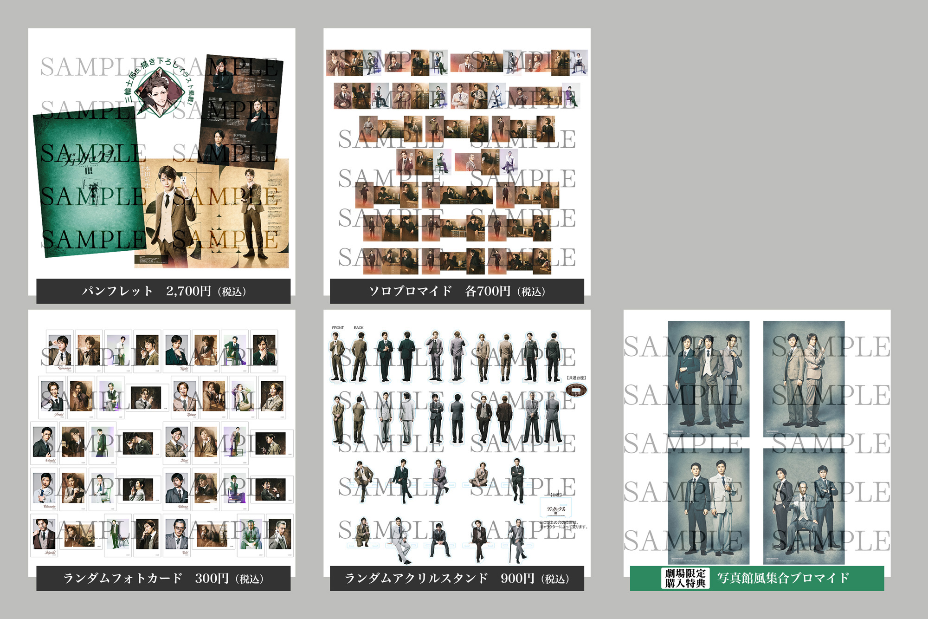This screenshot has width=928, height=619.
Task: Click the ソロブロマイド 各700円 label bar
Action: [x=457, y=291]
